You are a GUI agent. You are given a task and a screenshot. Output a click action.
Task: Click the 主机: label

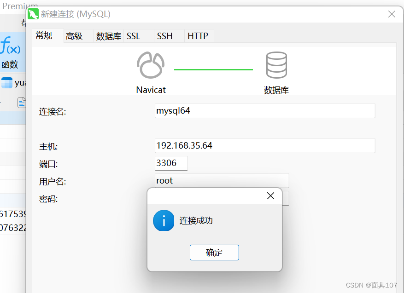coord(48,147)
